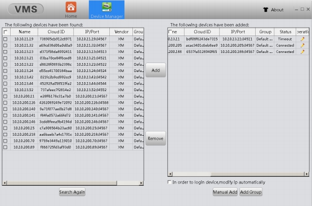Select IP cell 10.10.200.126:34568
Viewport: 312px width, 206px height.
92,102
